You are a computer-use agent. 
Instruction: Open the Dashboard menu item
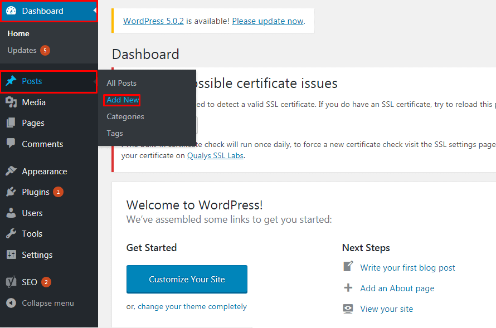point(48,11)
